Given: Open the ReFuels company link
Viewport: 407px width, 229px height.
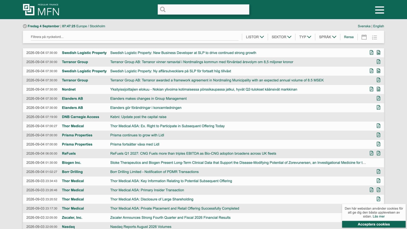Looking at the screenshot, I should [x=69, y=153].
